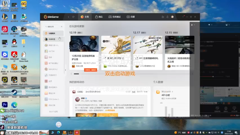Select FIFA Online 3 in the game list

(x=53, y=99)
